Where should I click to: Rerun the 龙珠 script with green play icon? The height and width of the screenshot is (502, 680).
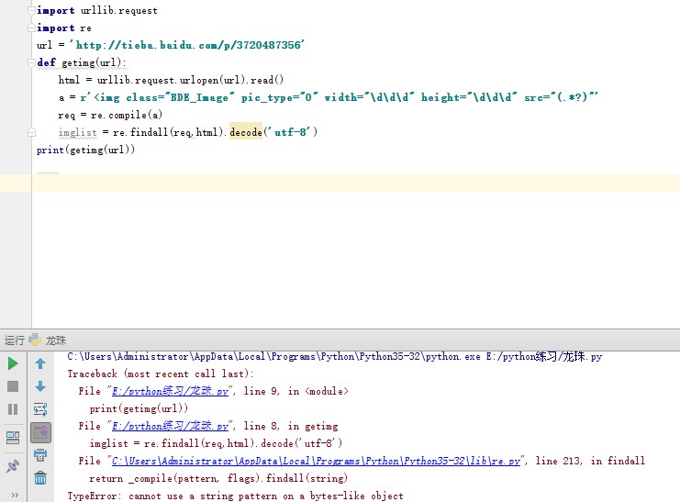click(x=13, y=363)
